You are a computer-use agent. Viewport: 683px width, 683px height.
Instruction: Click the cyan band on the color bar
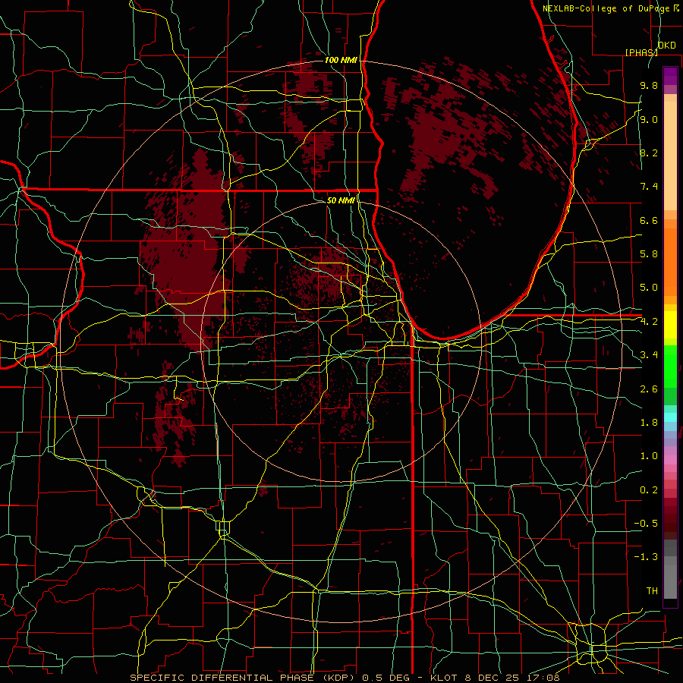[x=670, y=417]
